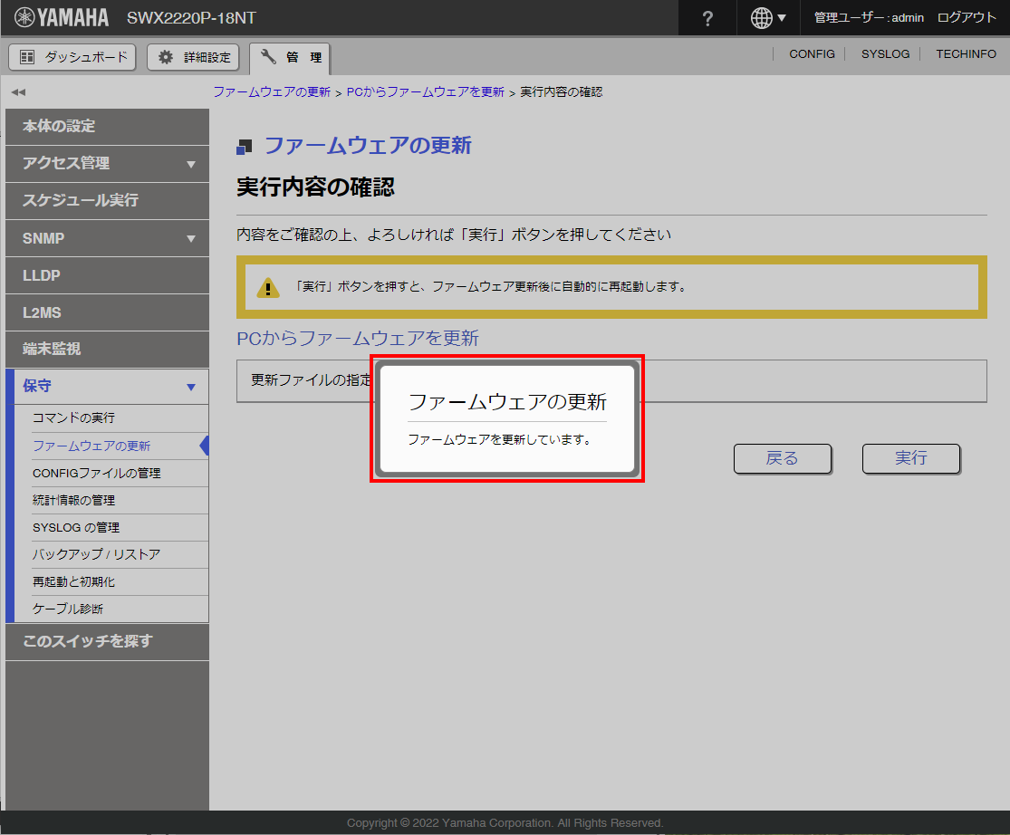Expand the アクセス管理 menu arrow
Screen dimensions: 1010x835
[x=190, y=164]
